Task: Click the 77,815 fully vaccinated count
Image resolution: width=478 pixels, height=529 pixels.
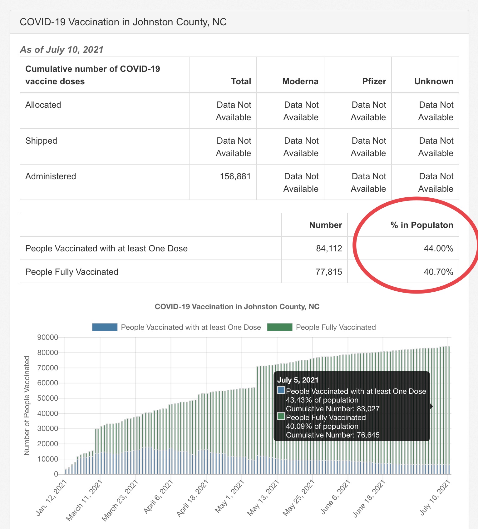Action: pyautogui.click(x=328, y=272)
